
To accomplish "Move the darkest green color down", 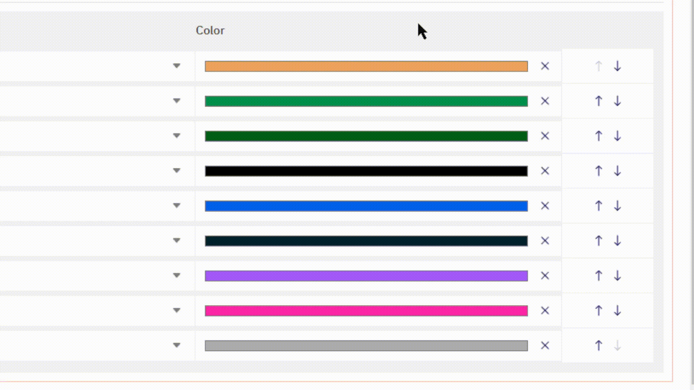I will tap(617, 240).
